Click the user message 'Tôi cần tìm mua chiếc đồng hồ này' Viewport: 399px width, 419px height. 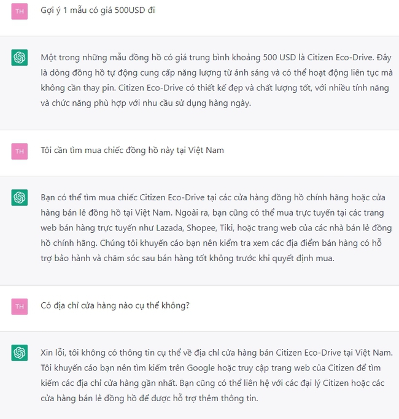132,151
